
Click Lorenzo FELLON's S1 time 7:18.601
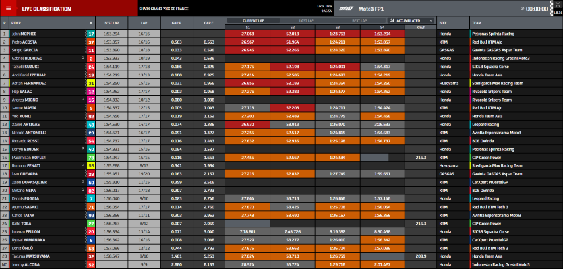tap(249, 232)
